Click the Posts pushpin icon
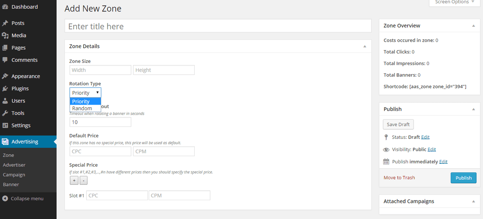Screen dimensions: 483x219 pyautogui.click(x=5, y=23)
